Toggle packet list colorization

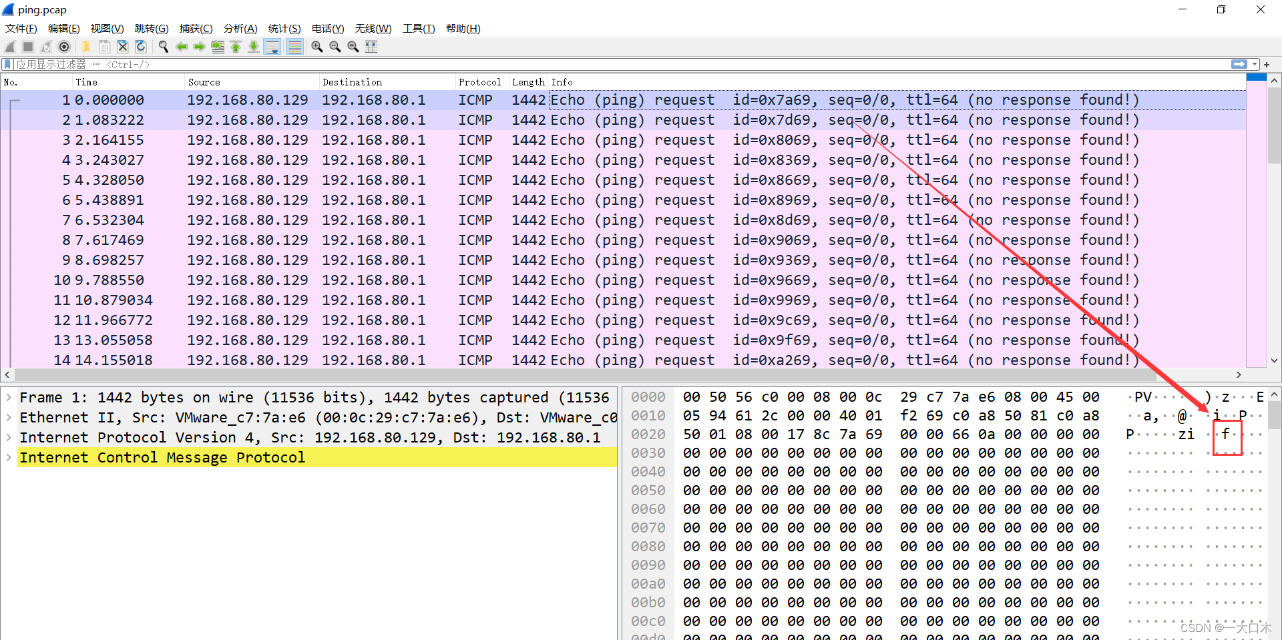point(294,46)
